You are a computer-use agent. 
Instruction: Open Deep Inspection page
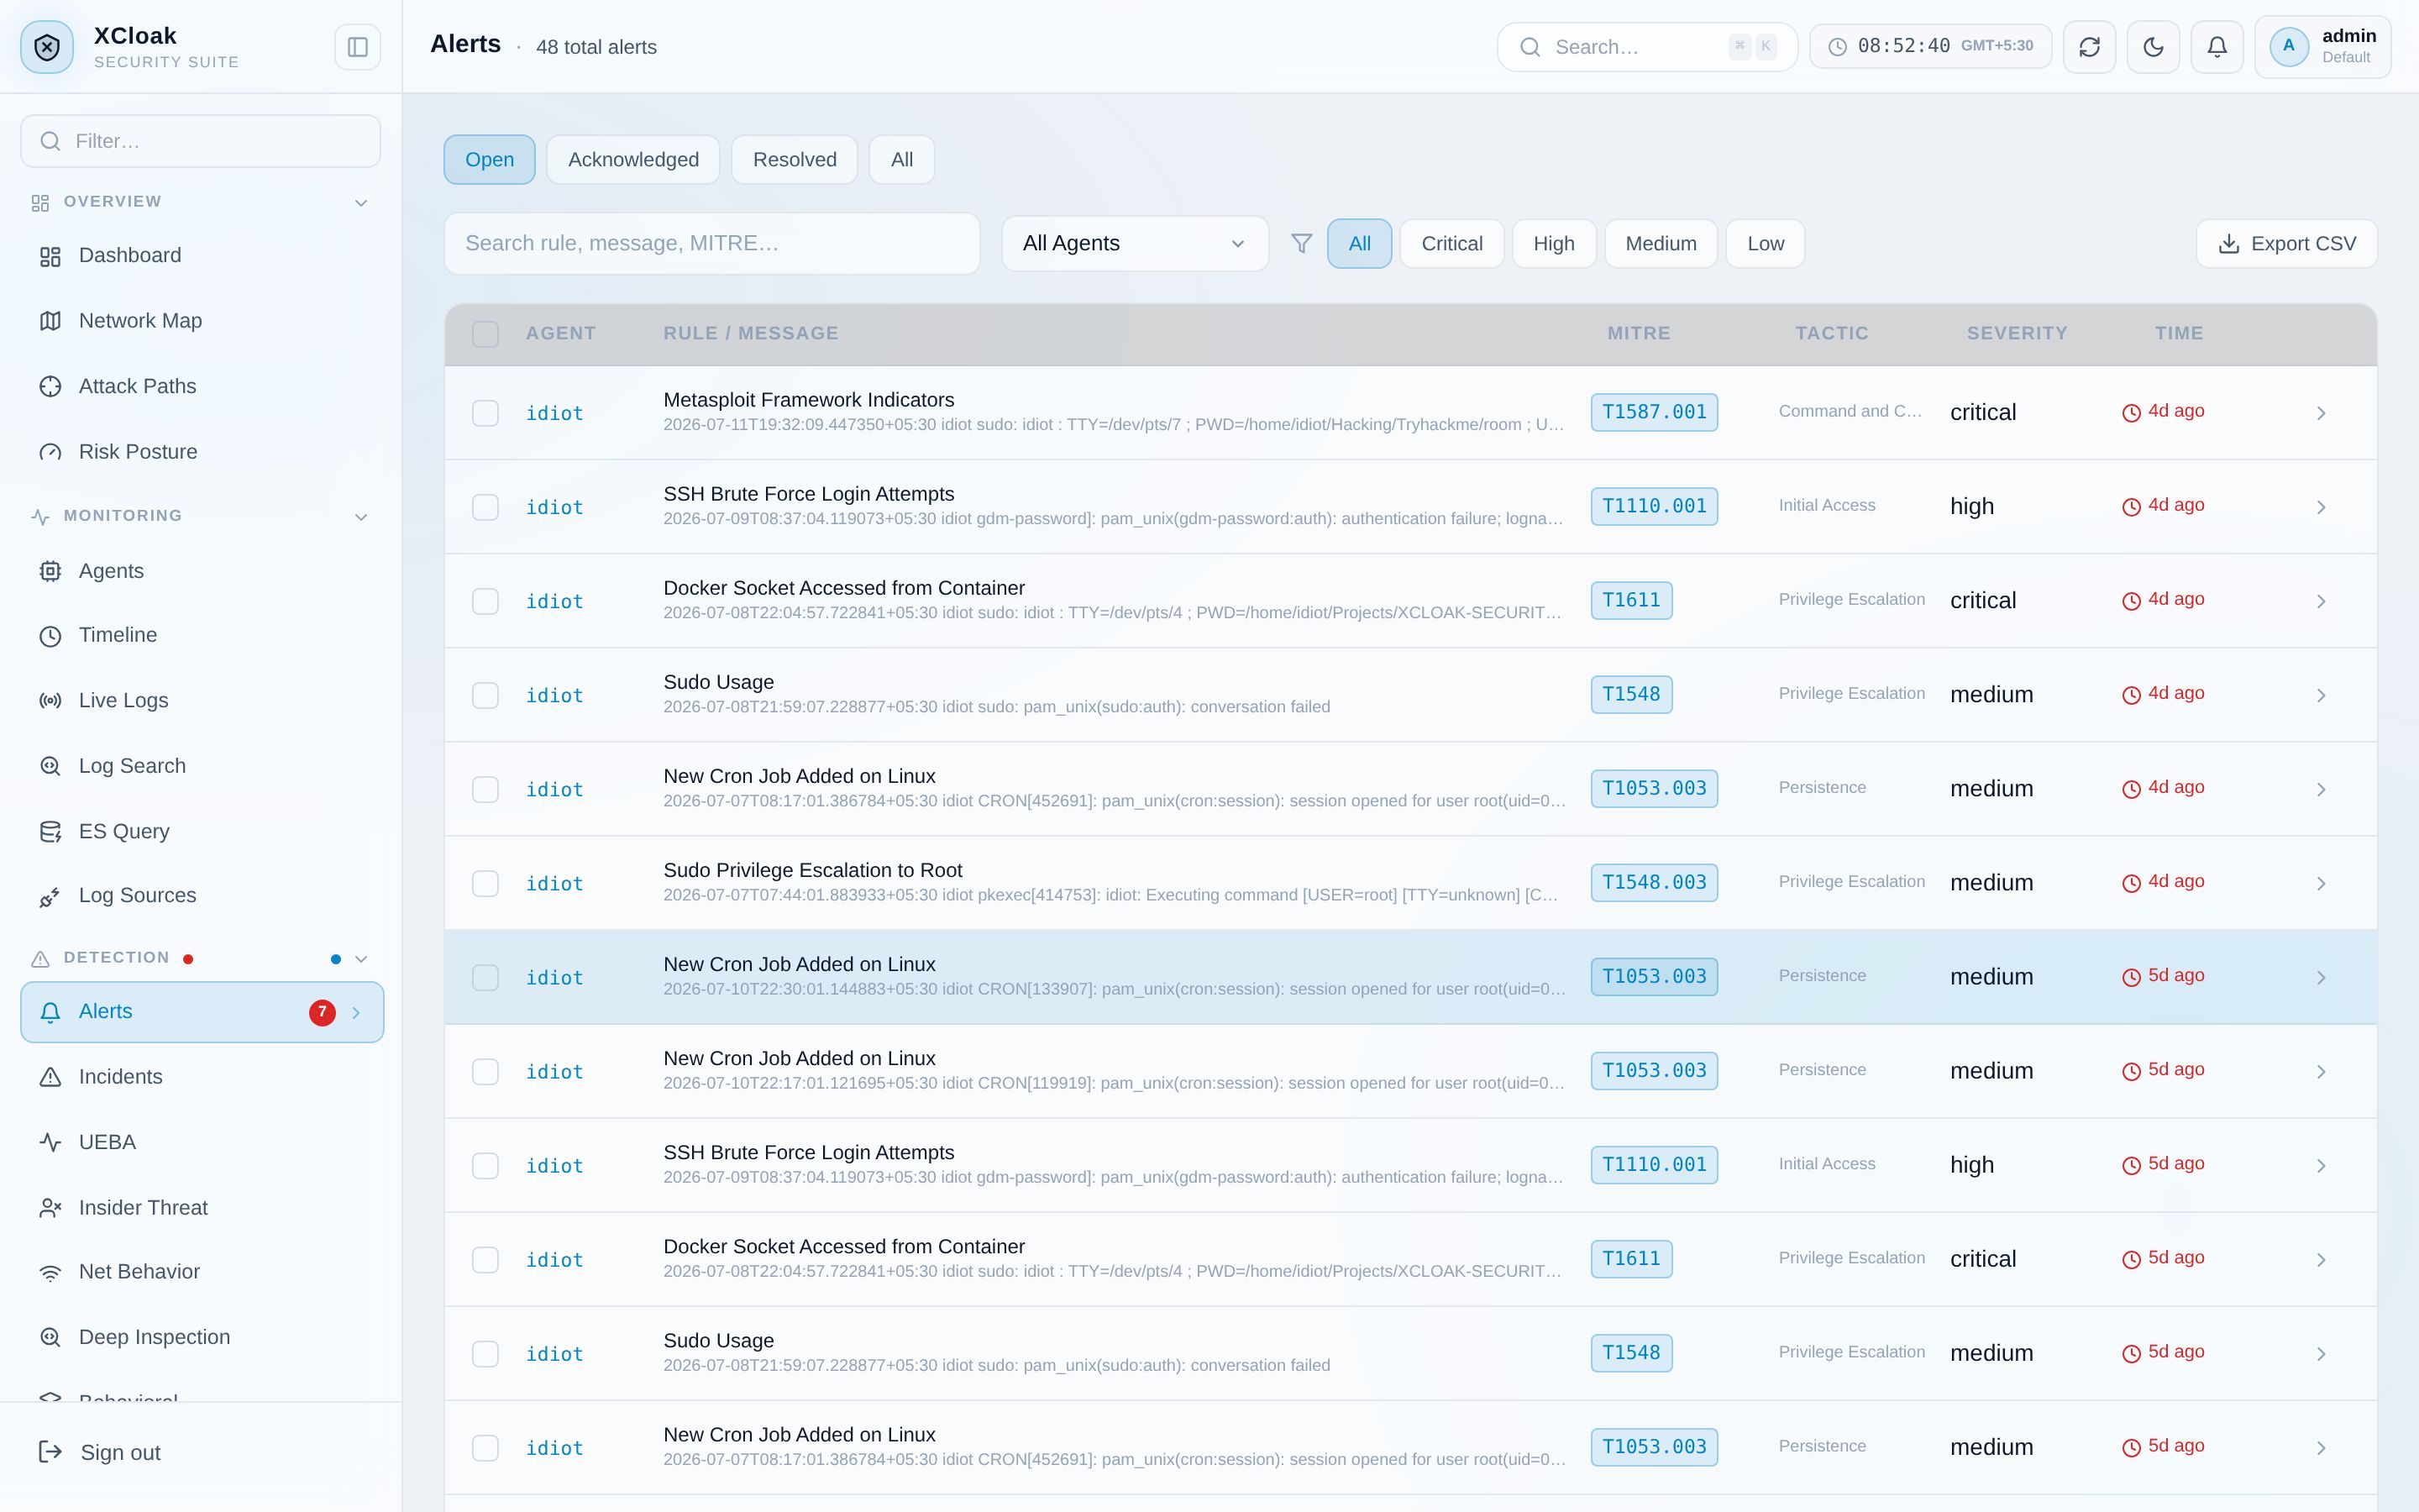click(x=200, y=1337)
